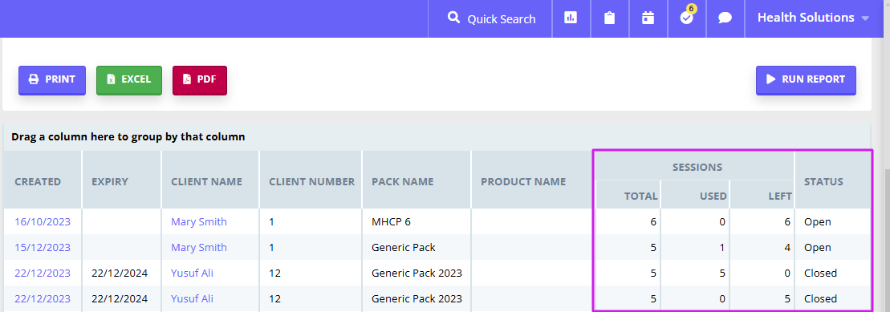890x312 pixels.
Task: Open the chat messages icon
Action: [x=725, y=18]
